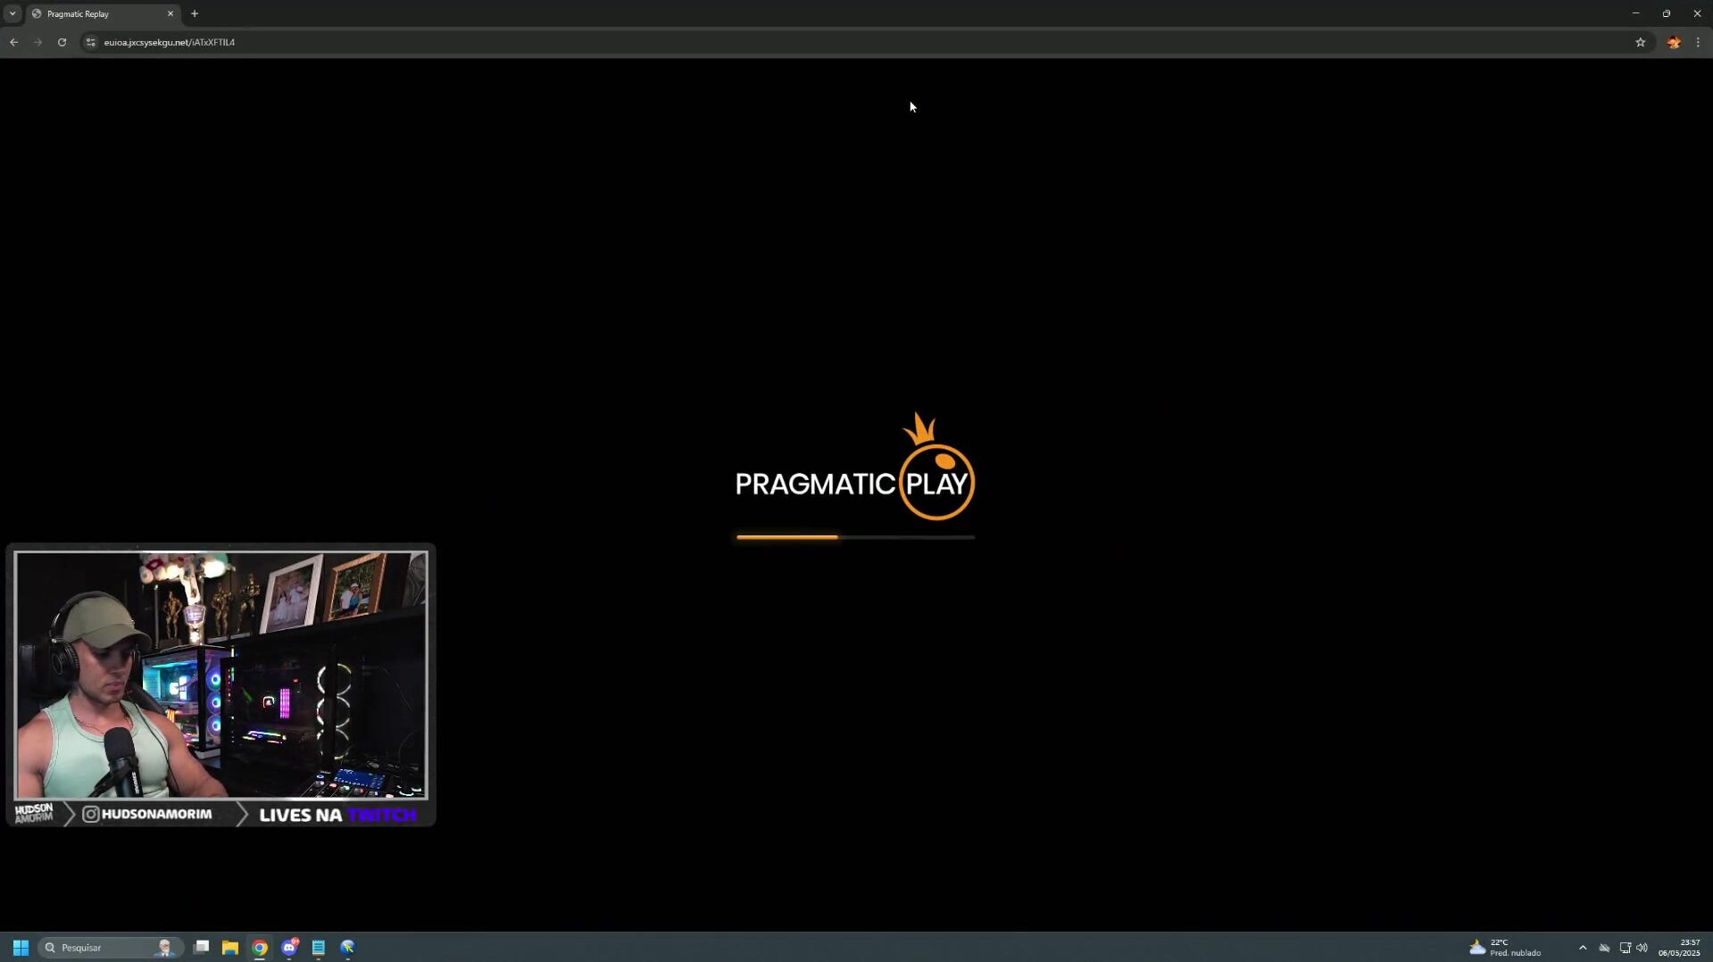
Task: Click the 'LIVES NA TWITCH' banner text
Action: (337, 815)
